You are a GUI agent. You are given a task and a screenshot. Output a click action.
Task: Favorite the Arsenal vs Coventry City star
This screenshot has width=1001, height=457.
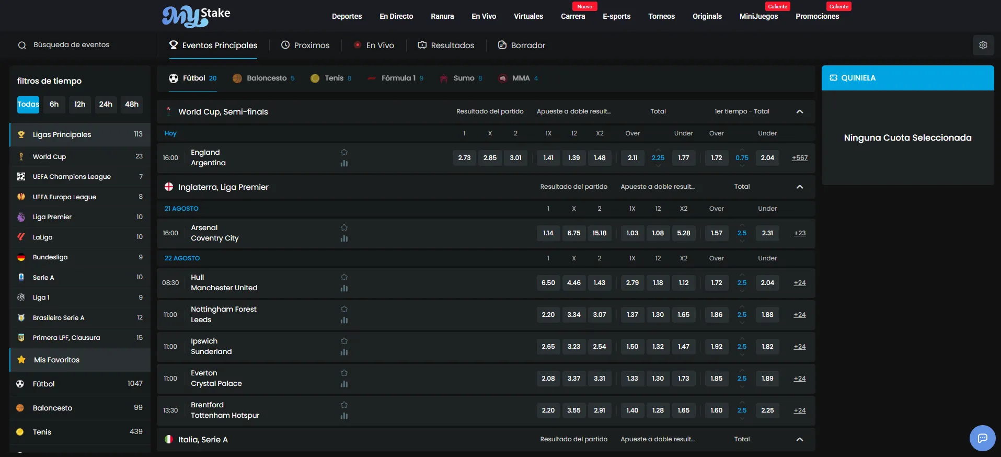point(344,227)
